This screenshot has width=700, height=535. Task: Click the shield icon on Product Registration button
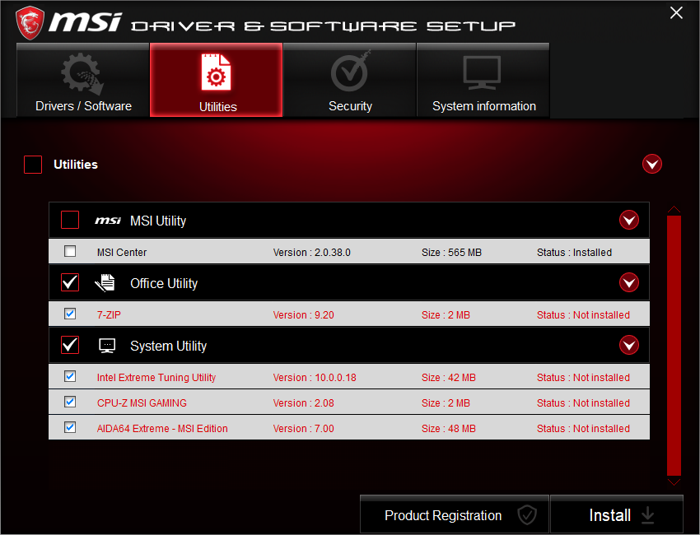(526, 515)
